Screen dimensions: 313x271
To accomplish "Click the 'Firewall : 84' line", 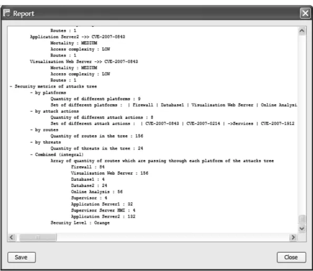I will click(88, 167).
